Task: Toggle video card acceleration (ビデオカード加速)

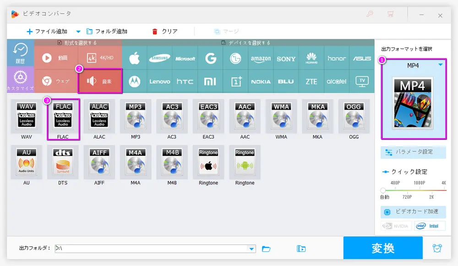Action: coord(413,212)
